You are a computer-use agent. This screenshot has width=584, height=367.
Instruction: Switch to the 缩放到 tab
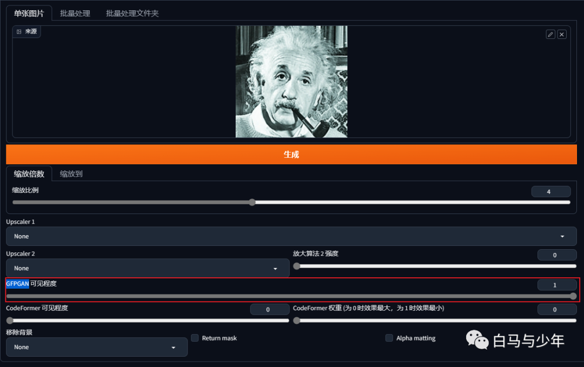(x=71, y=174)
